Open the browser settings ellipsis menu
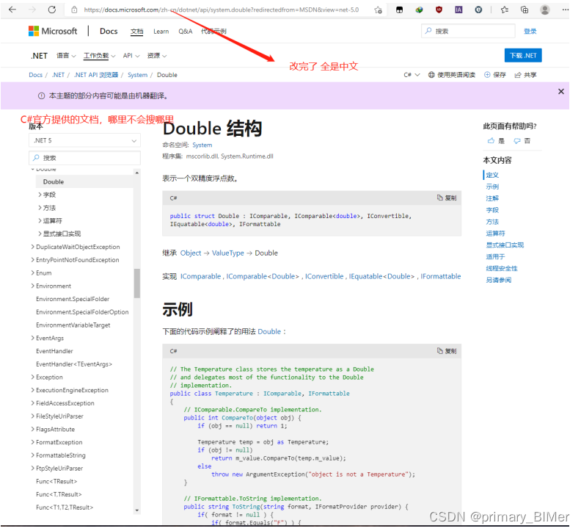Image resolution: width=581 pixels, height=531 pixels. (x=565, y=10)
